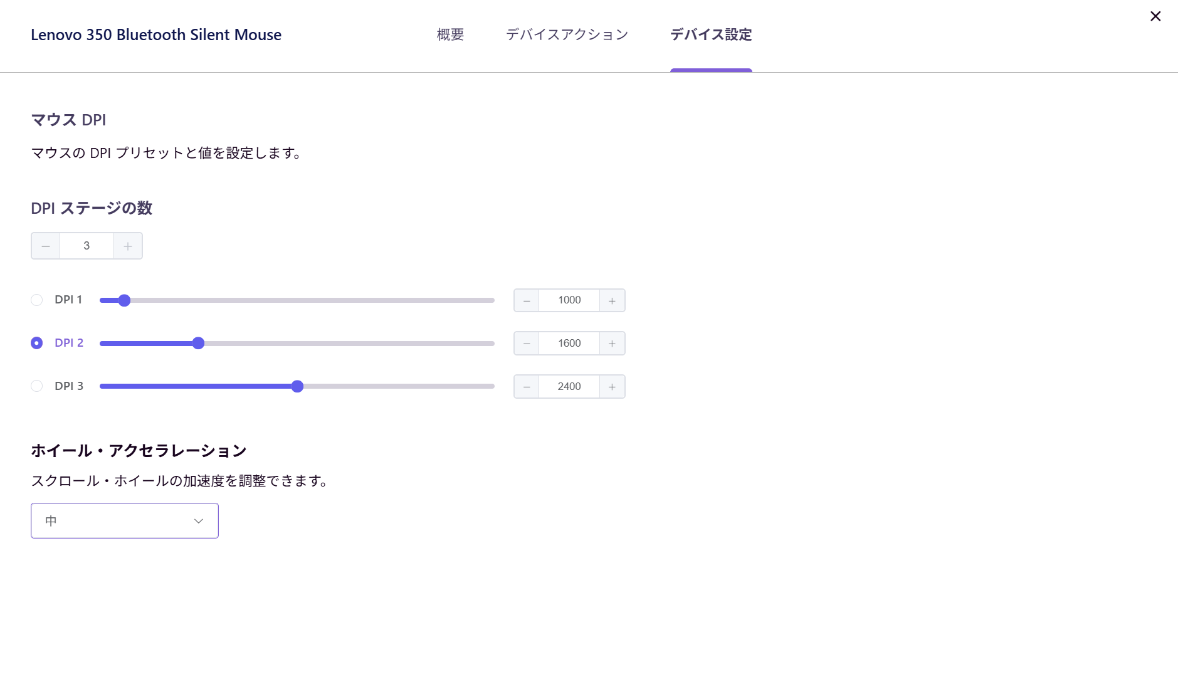Close the mouse settings dialog
The image size is (1178, 684).
1155,16
